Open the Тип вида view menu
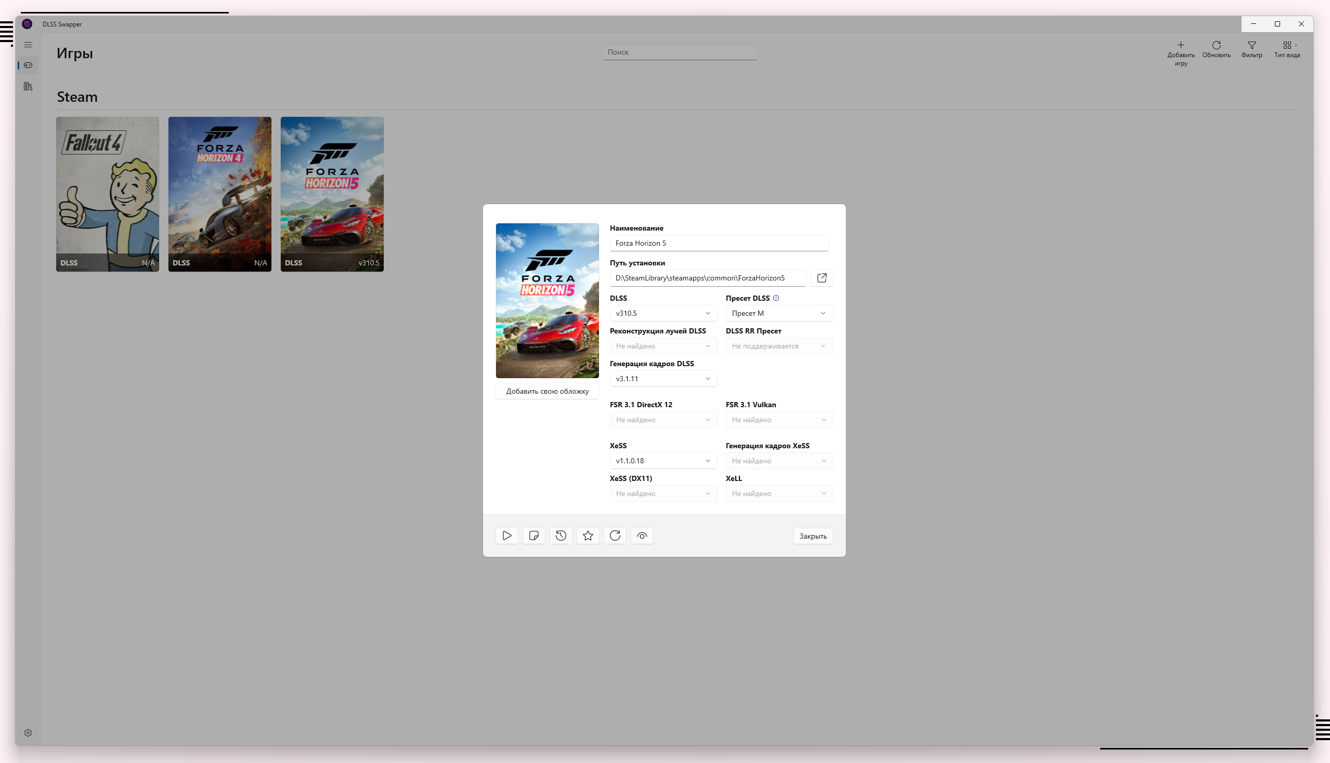1330x763 pixels. (x=1287, y=49)
